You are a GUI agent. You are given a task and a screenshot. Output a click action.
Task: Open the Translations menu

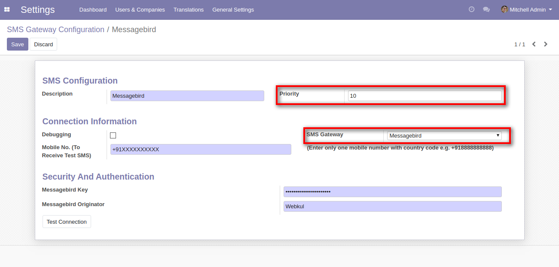coord(189,9)
